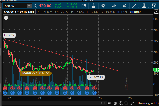Viewport: 159px width, 106px height.
Task: Select the bottom line drawing tool icon
Action: coord(132,103)
